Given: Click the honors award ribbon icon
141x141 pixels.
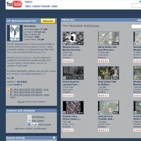Looking at the screenshot, I should point(8,90).
